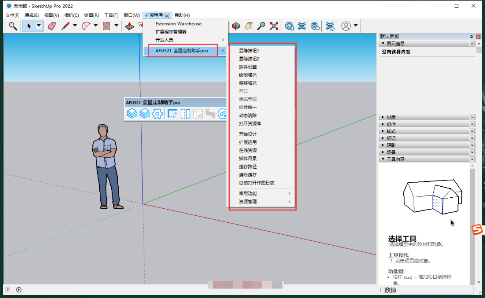The height and width of the screenshot is (298, 485).
Task: Close the 图元信息 panel section
Action: pyautogui.click(x=472, y=43)
